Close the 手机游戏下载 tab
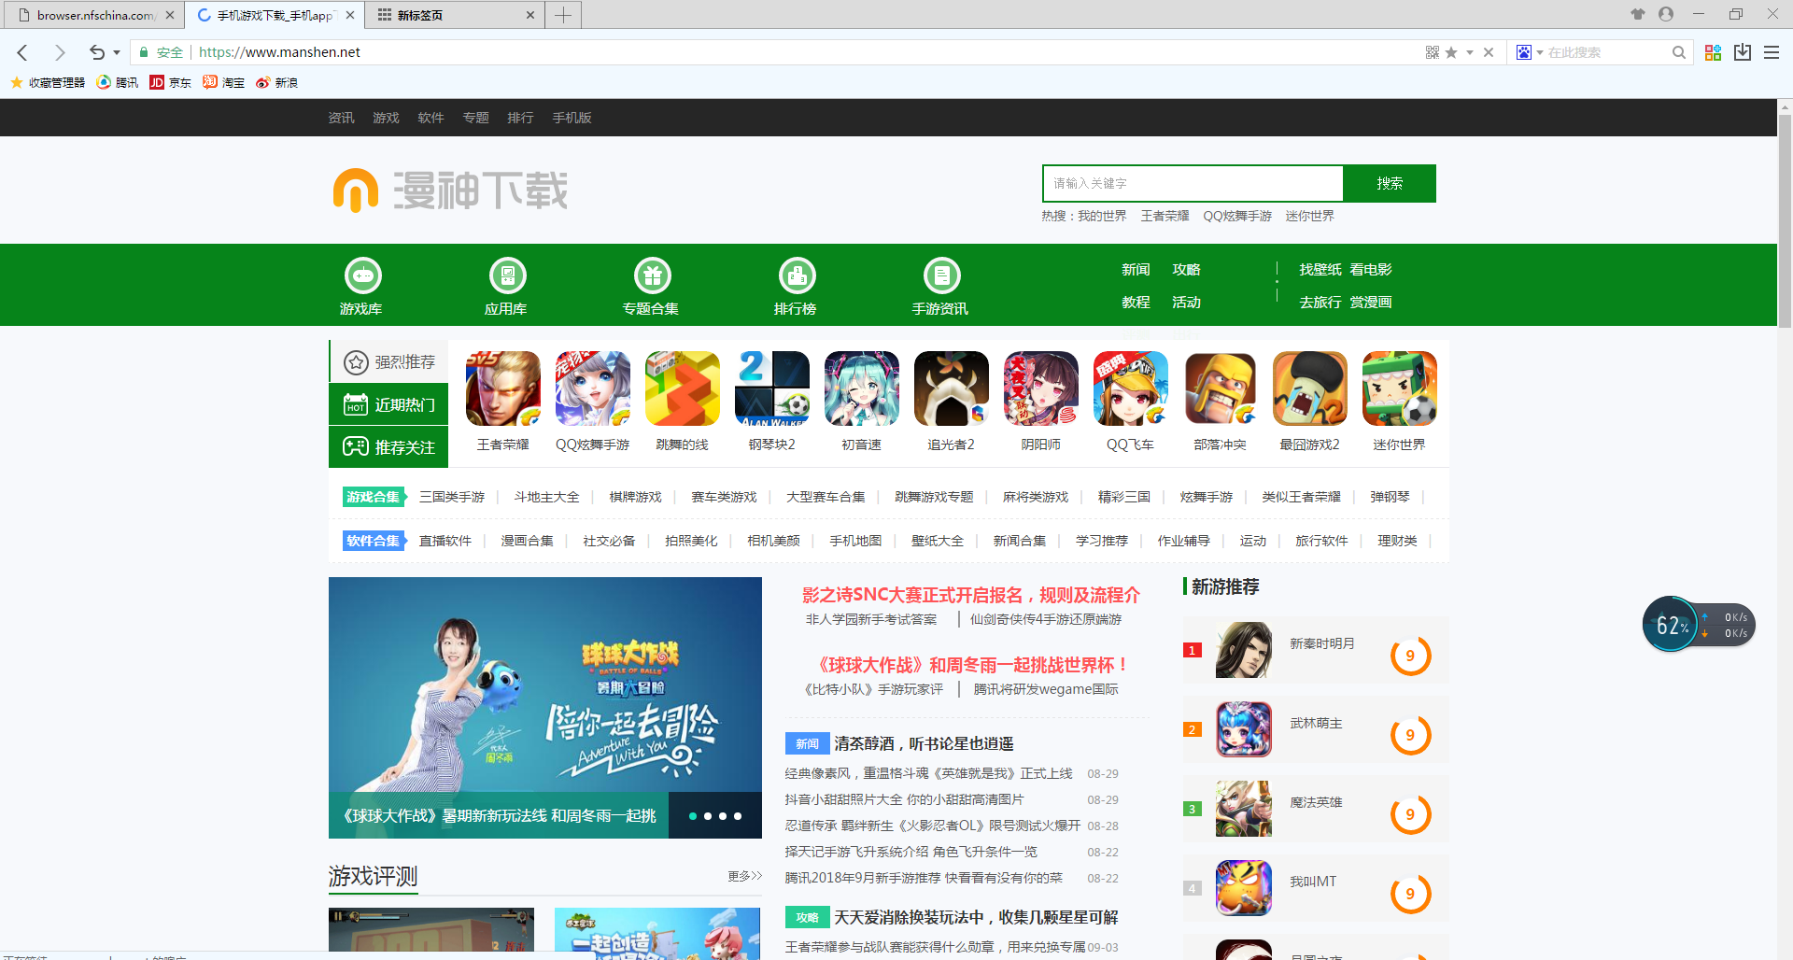 pyautogui.click(x=350, y=15)
